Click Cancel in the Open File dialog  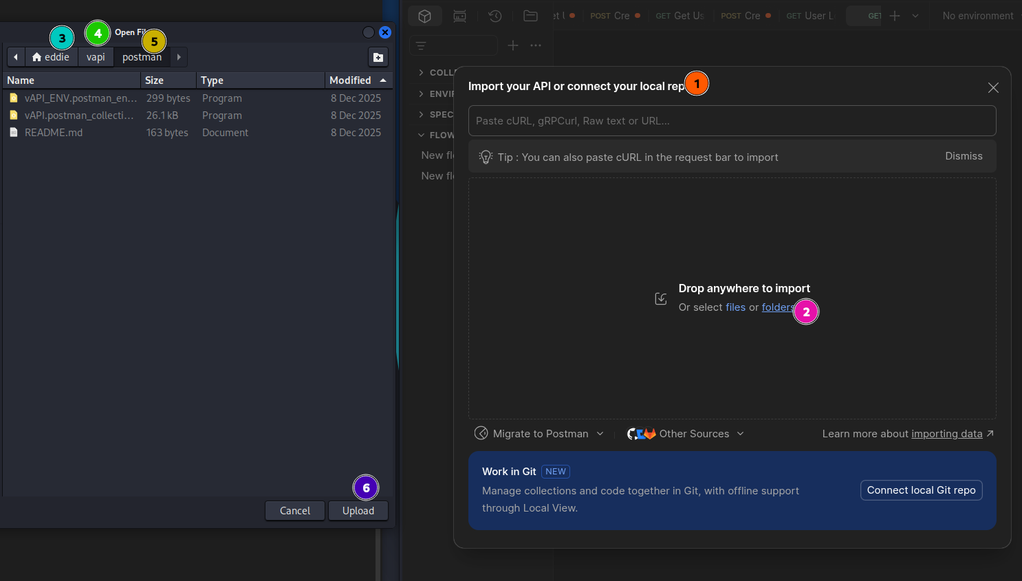click(x=295, y=511)
